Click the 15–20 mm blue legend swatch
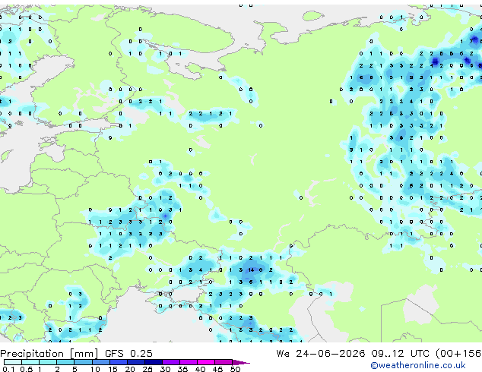 pyautogui.click(x=119, y=362)
